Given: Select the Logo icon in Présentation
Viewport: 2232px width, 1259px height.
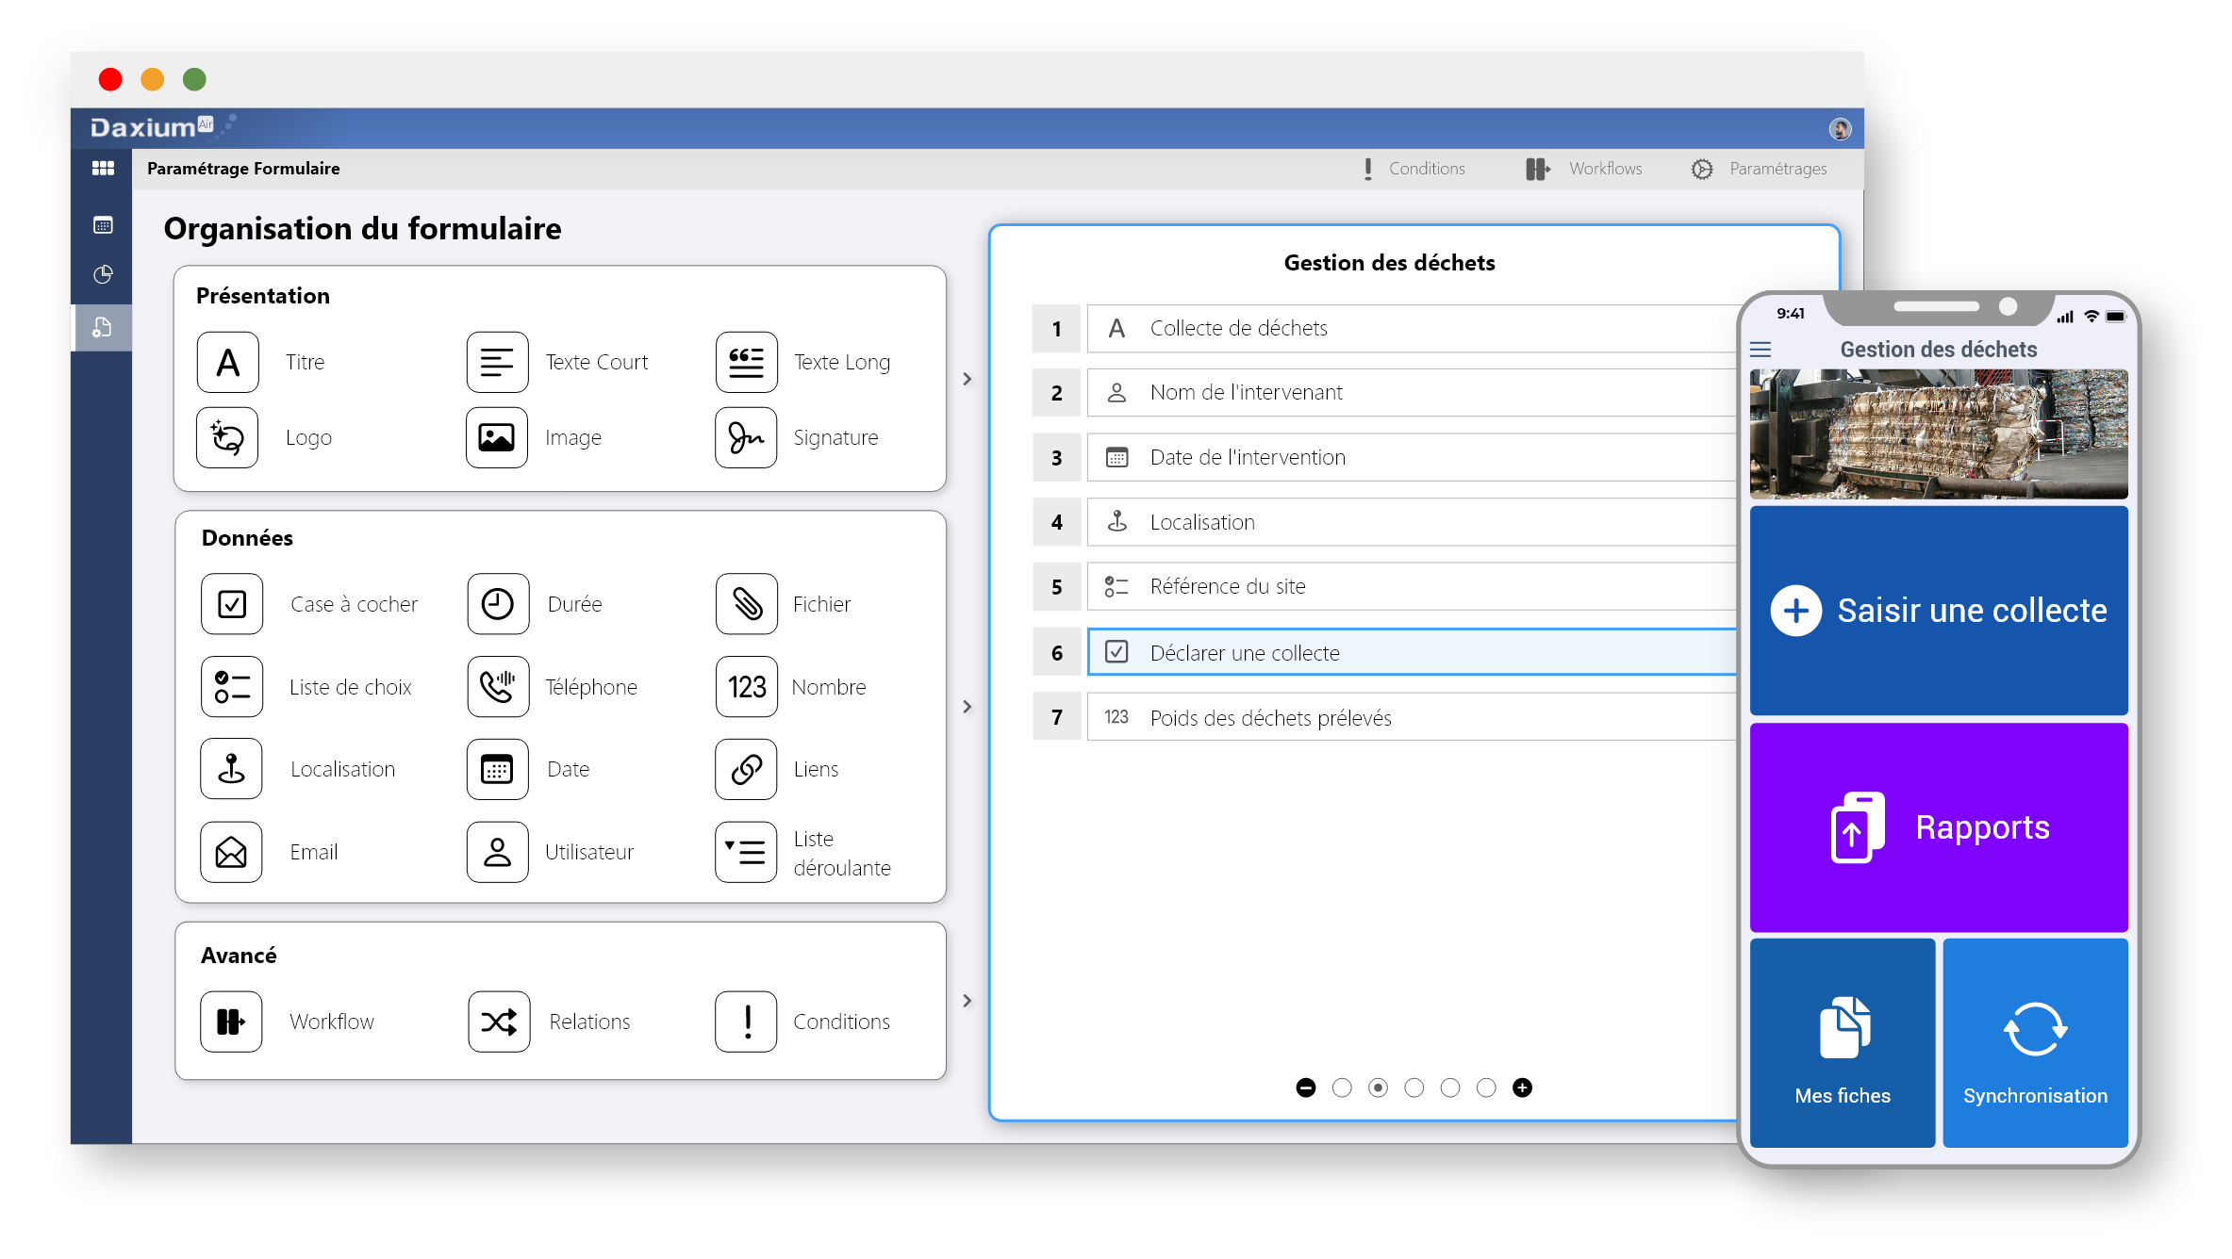Looking at the screenshot, I should tap(233, 438).
